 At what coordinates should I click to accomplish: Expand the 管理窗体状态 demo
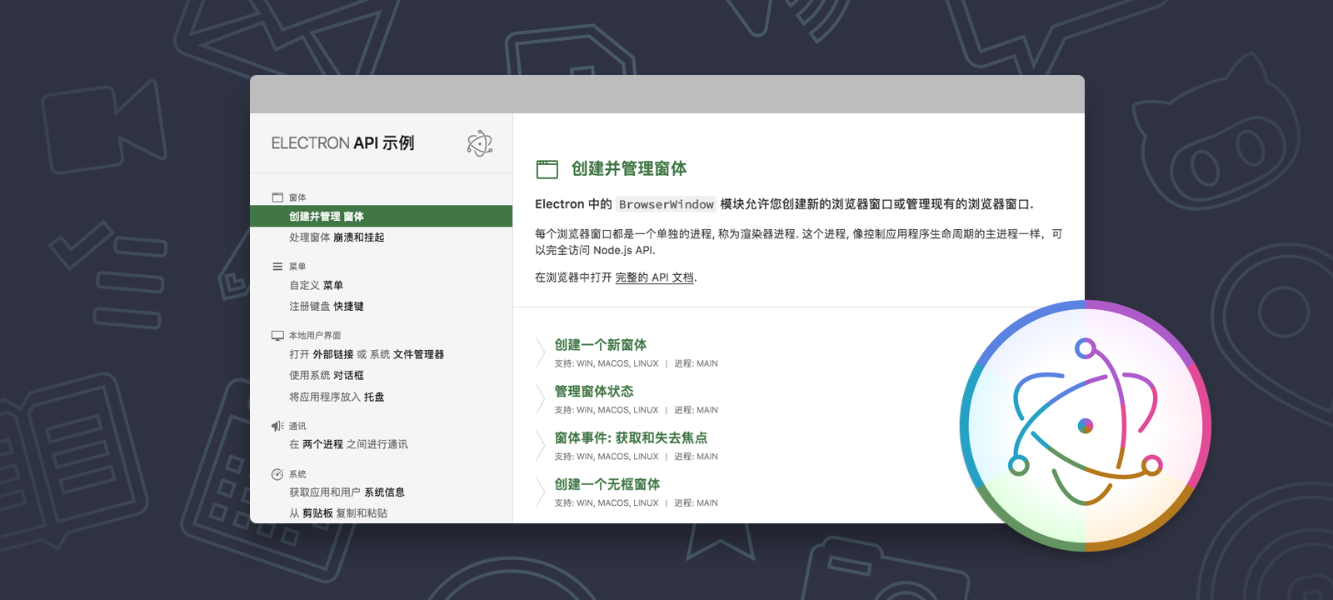pyautogui.click(x=594, y=392)
